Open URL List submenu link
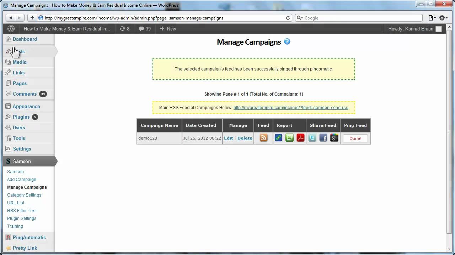 click(x=16, y=203)
